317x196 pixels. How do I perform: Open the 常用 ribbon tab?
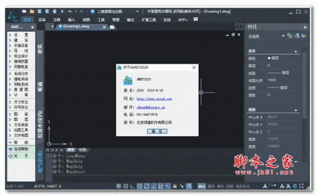pyautogui.click(x=27, y=20)
